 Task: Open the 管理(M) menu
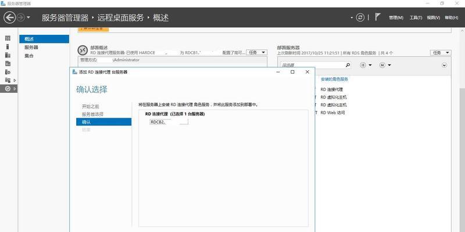pos(396,18)
